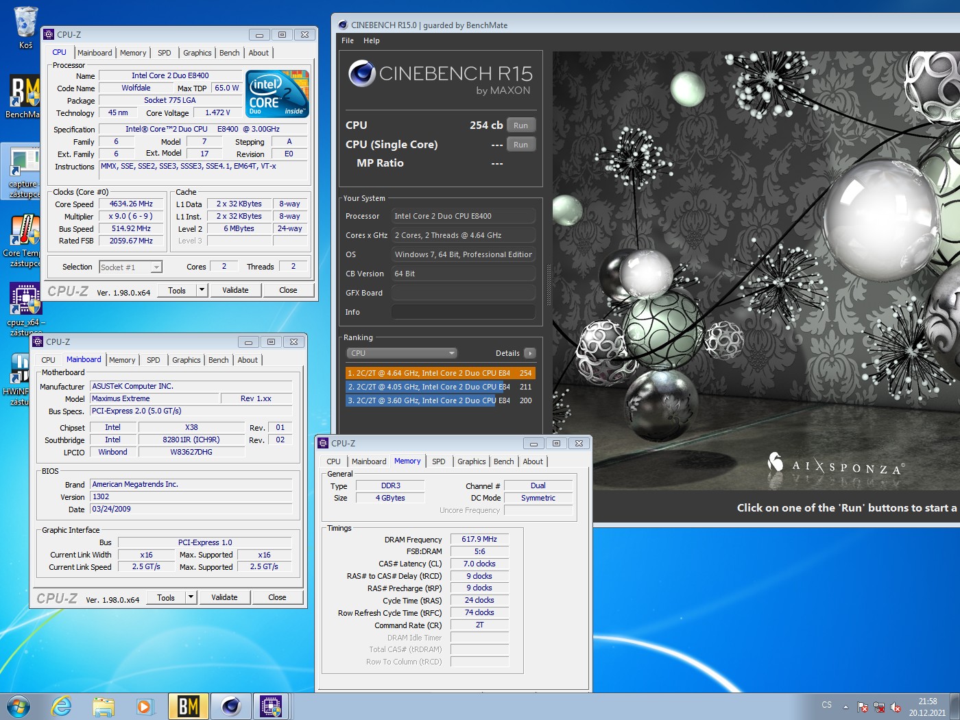
Task: Click the Action Center flag tray icon
Action: click(863, 706)
